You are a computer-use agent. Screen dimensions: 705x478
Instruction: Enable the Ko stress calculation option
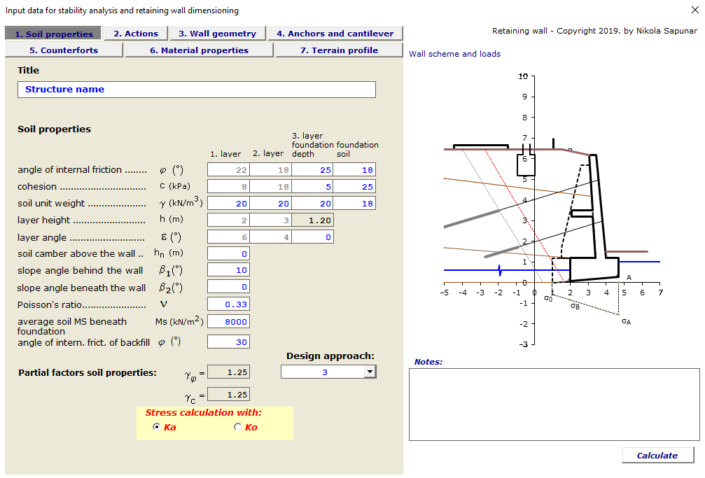(x=238, y=427)
